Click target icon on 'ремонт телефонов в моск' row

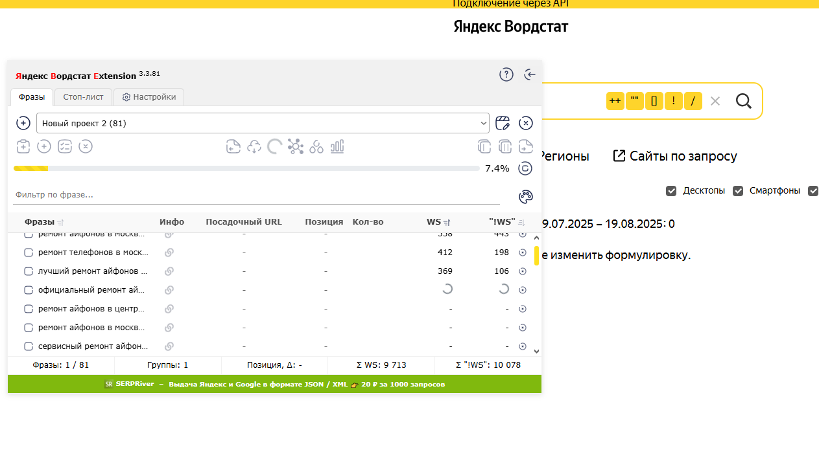523,253
